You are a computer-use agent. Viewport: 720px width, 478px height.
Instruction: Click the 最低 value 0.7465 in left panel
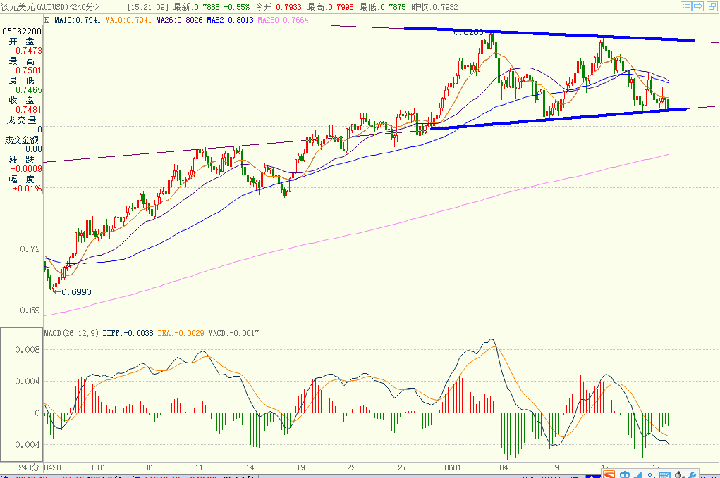[28, 90]
